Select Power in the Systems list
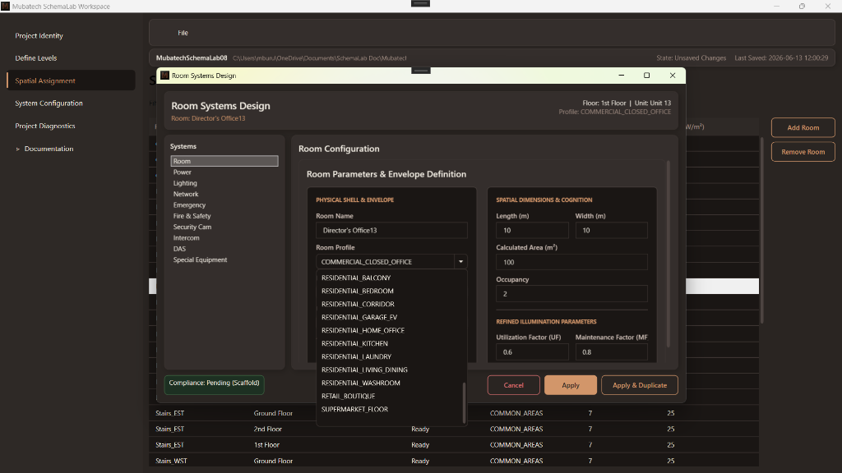 pos(224,172)
